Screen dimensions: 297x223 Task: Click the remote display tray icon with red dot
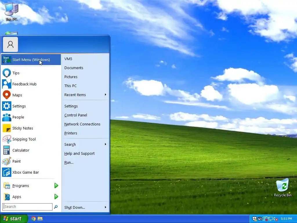click(265, 219)
